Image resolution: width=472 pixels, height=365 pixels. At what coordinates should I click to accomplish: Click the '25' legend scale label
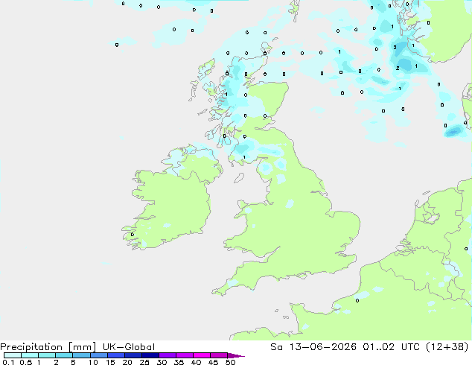(x=144, y=362)
